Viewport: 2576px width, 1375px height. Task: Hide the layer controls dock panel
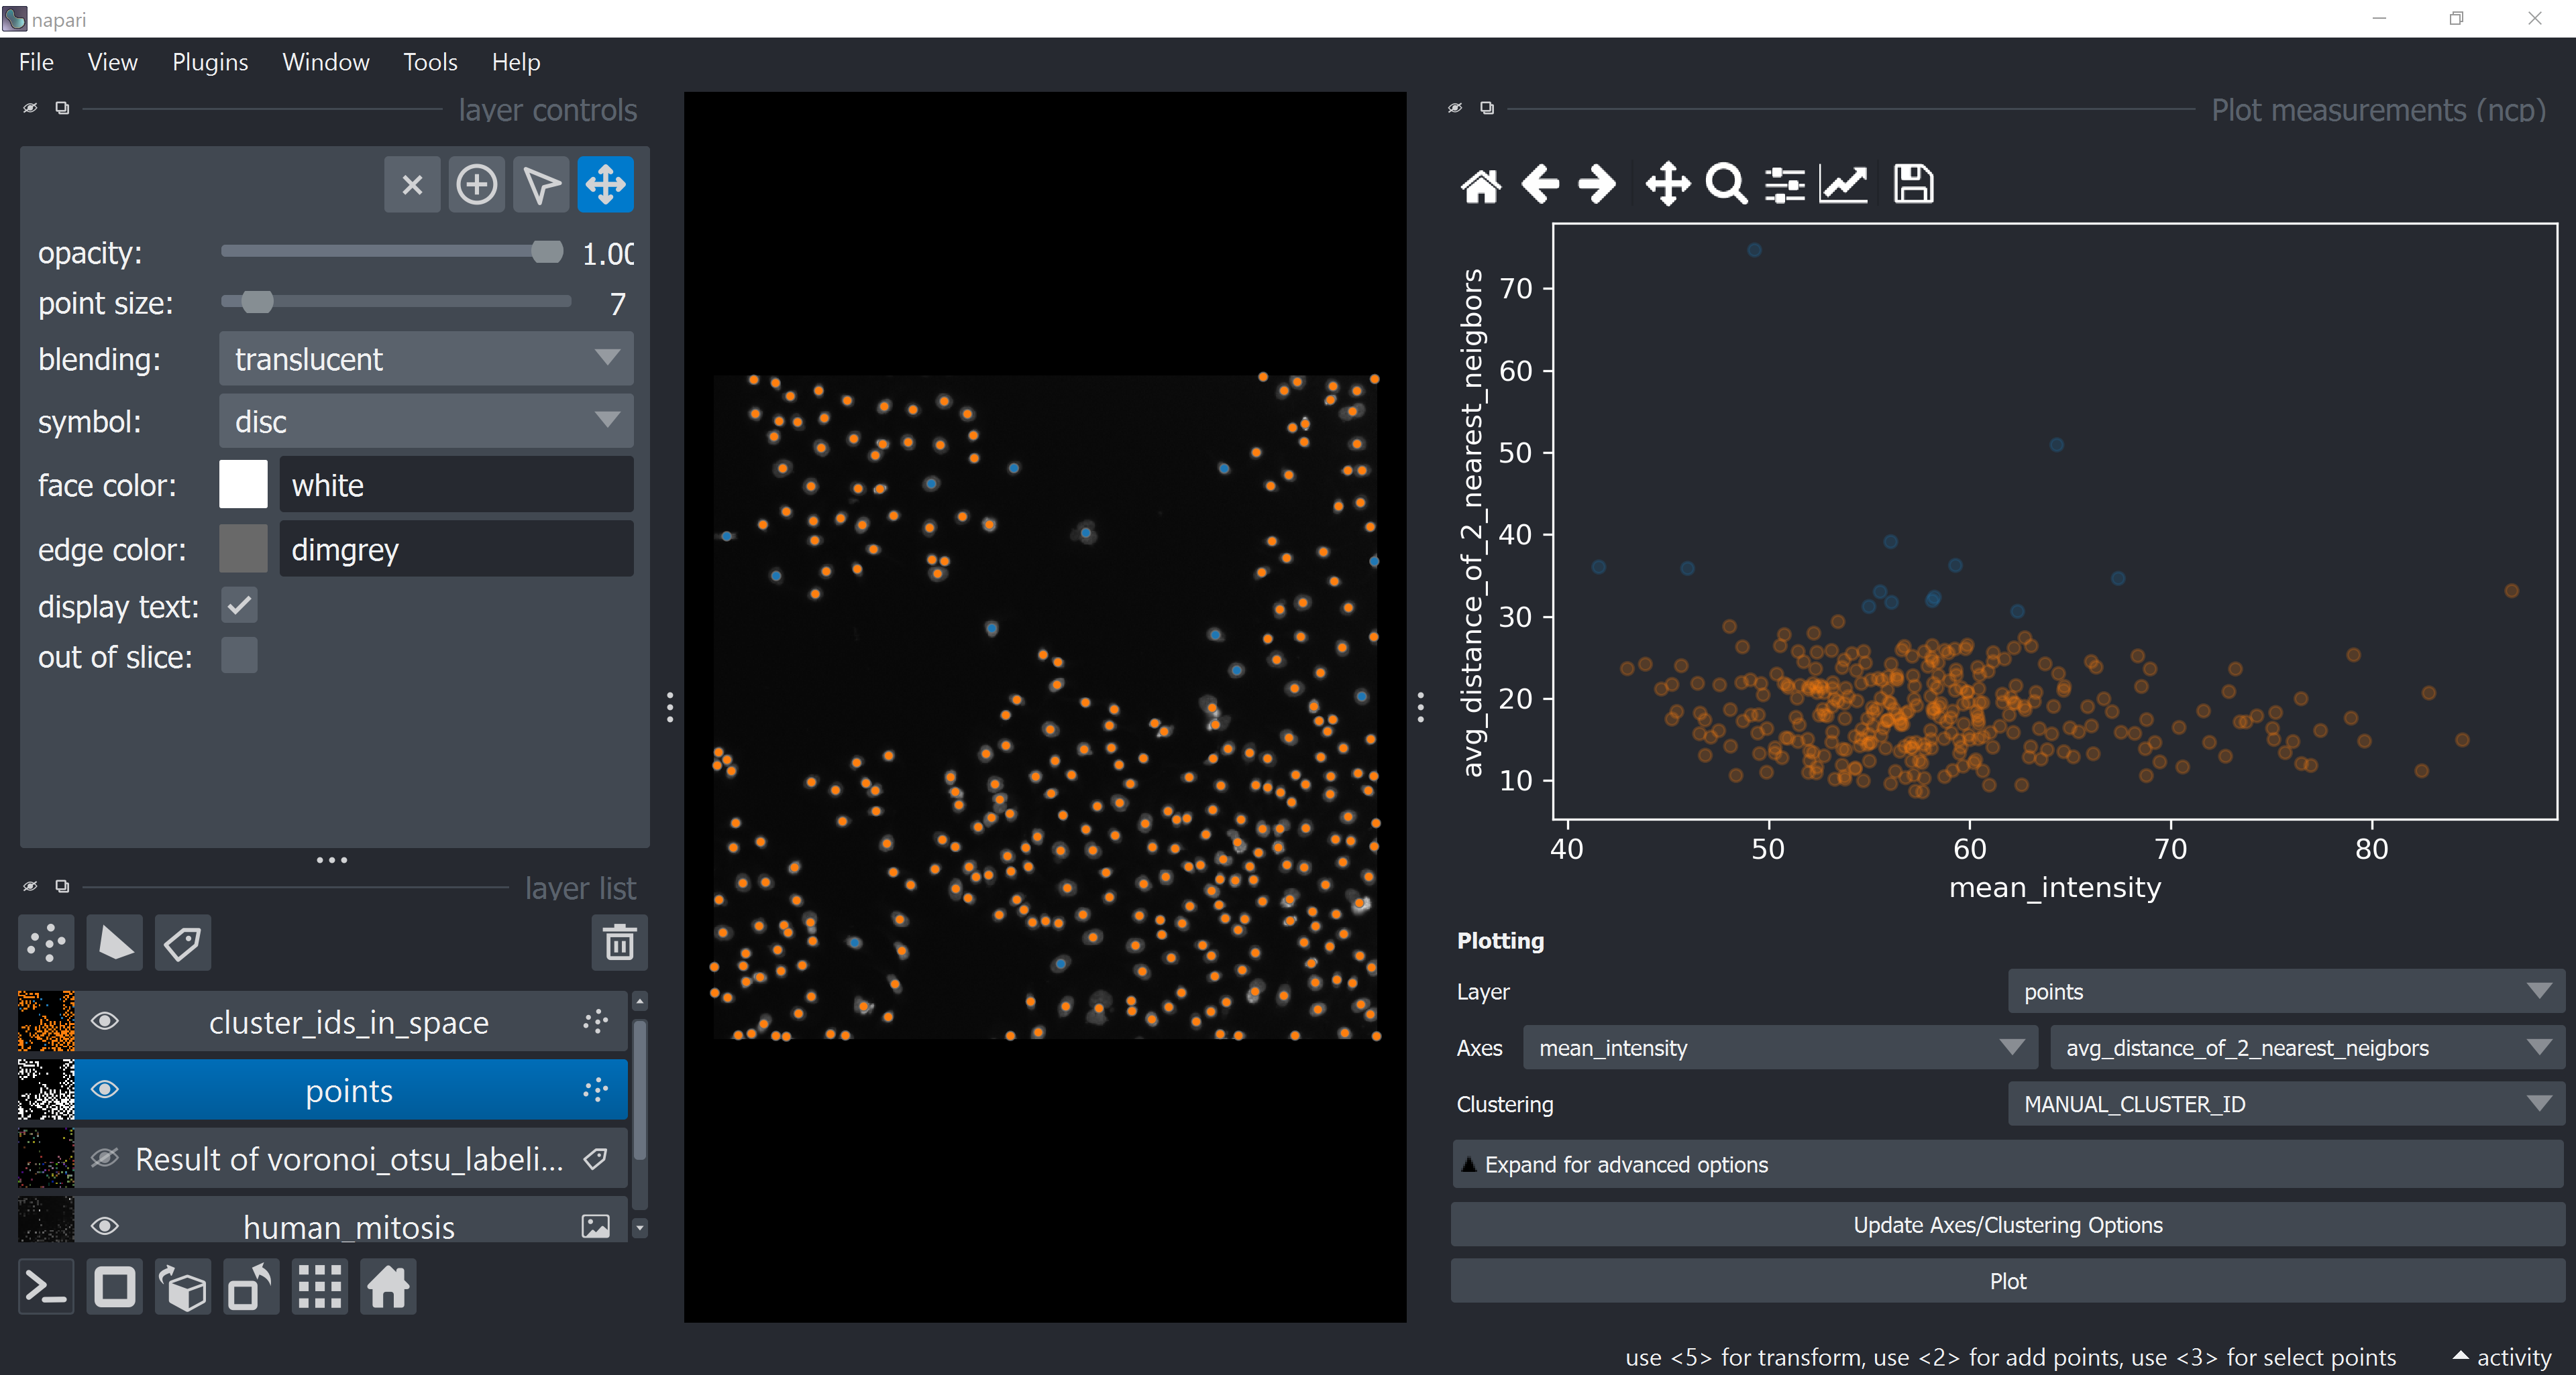(x=30, y=108)
